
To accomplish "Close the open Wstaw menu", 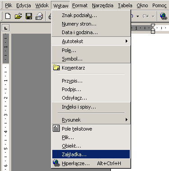I will point(61,5).
